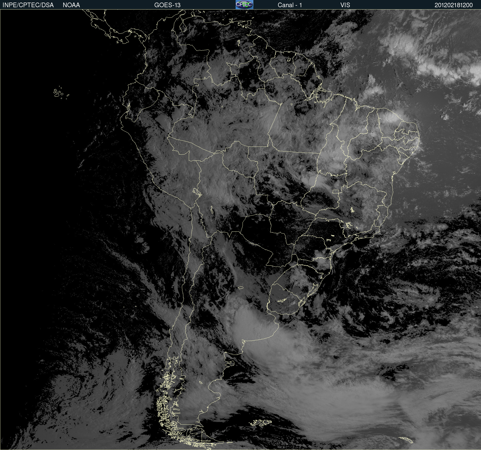Click the NOAA label in the header
The height and width of the screenshot is (450, 481).
pyautogui.click(x=71, y=5)
